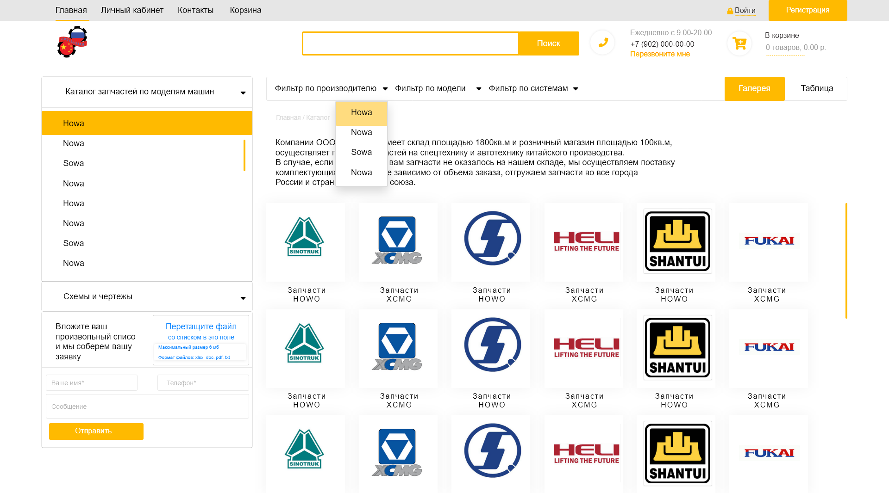Click the yellow phone handset icon
The width and height of the screenshot is (889, 493).
(x=602, y=43)
